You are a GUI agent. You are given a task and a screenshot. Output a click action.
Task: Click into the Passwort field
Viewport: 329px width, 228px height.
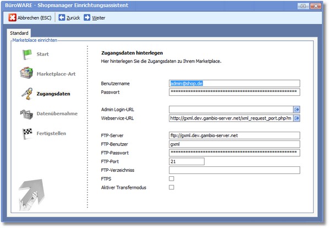[234, 92]
